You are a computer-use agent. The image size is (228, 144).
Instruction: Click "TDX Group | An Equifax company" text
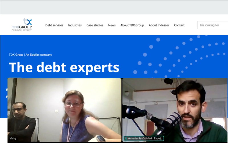[x=30, y=55]
